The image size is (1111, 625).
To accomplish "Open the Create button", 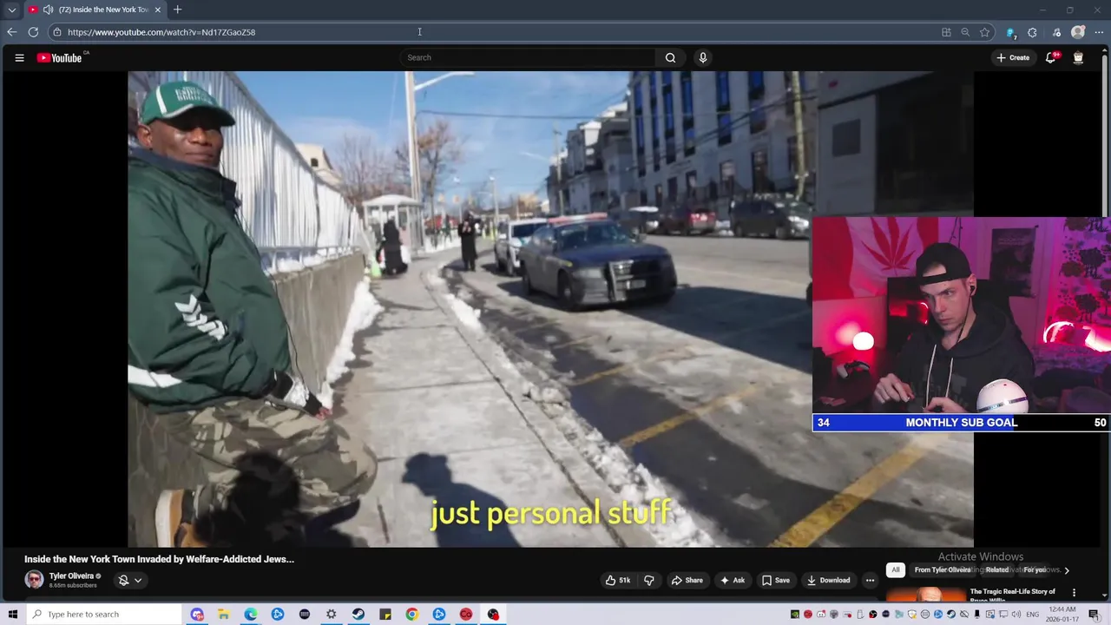I will point(1013,58).
